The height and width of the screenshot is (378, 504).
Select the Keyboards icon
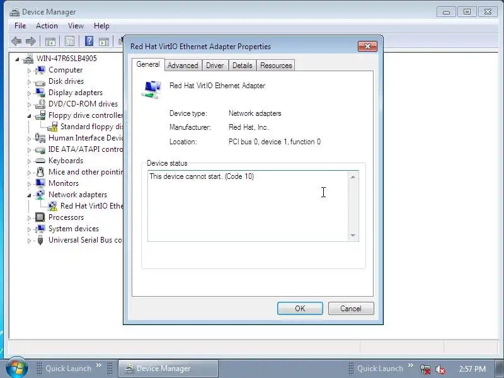(40, 161)
